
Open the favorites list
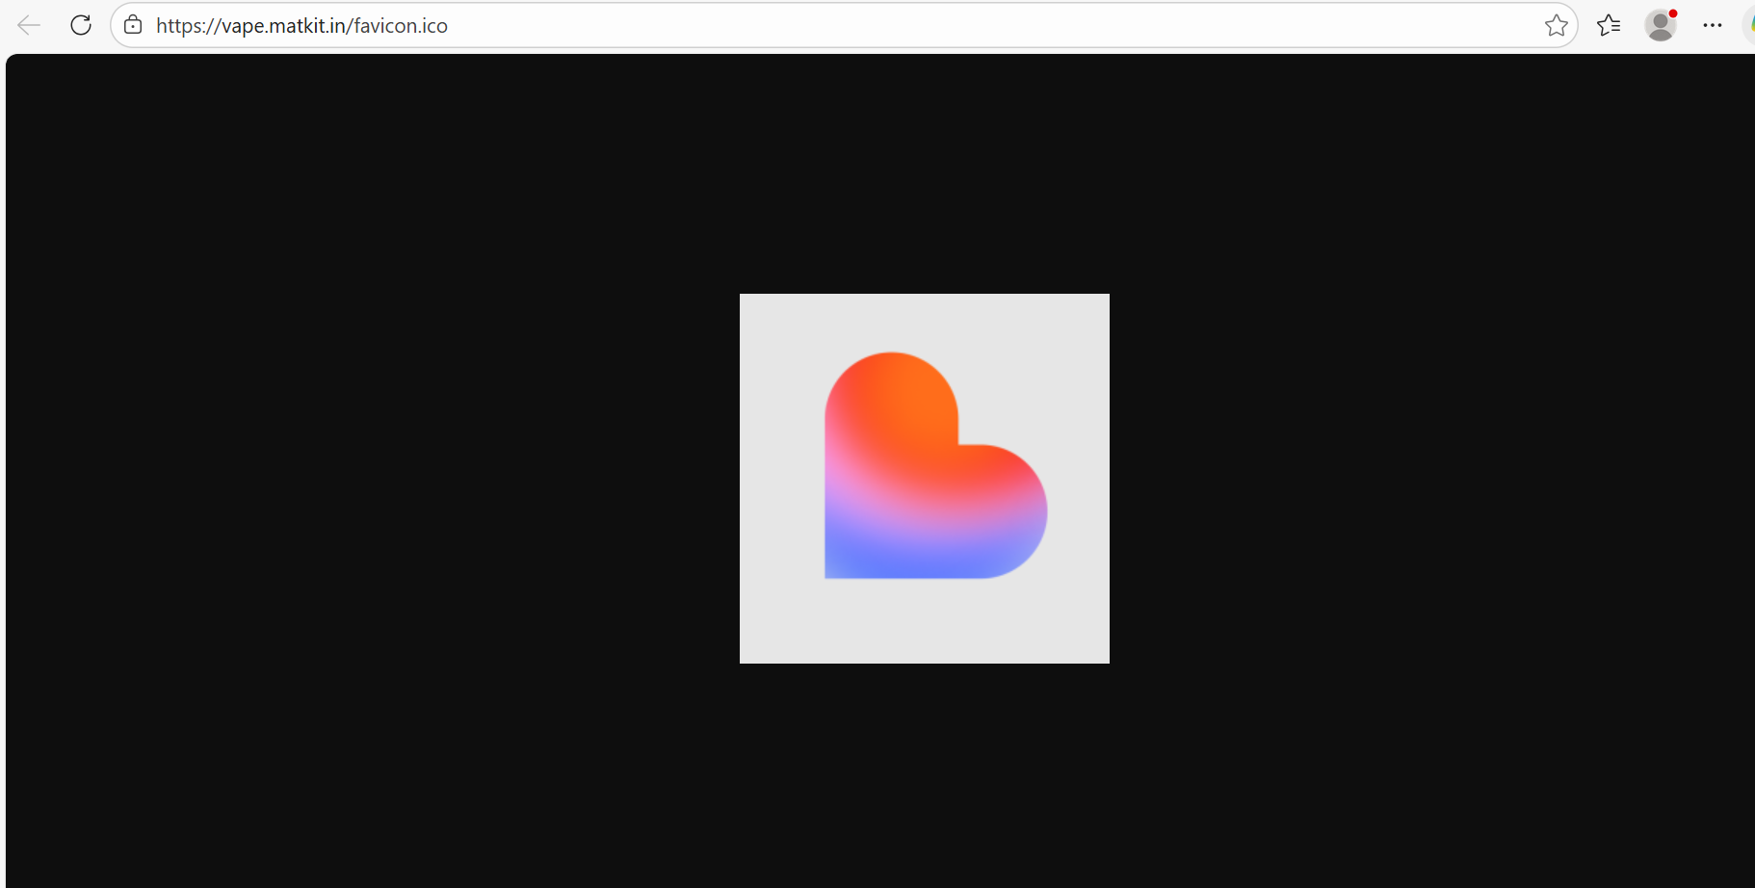click(x=1609, y=25)
